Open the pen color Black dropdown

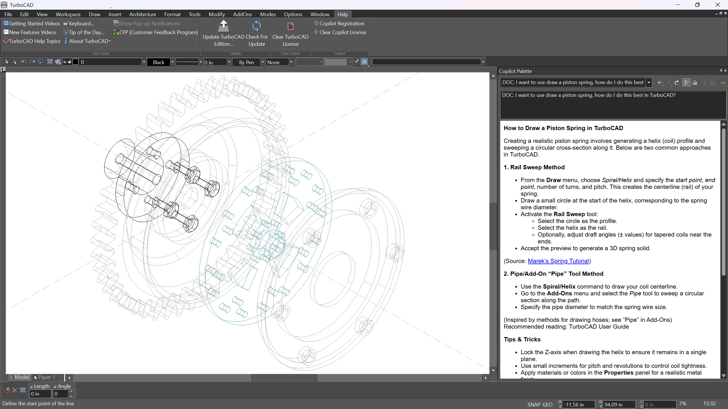tap(172, 62)
